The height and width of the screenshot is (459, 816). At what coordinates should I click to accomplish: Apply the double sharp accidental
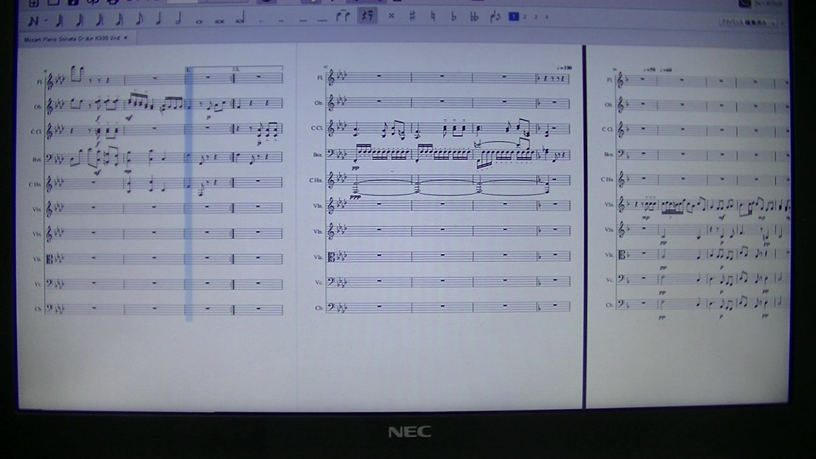pyautogui.click(x=391, y=16)
